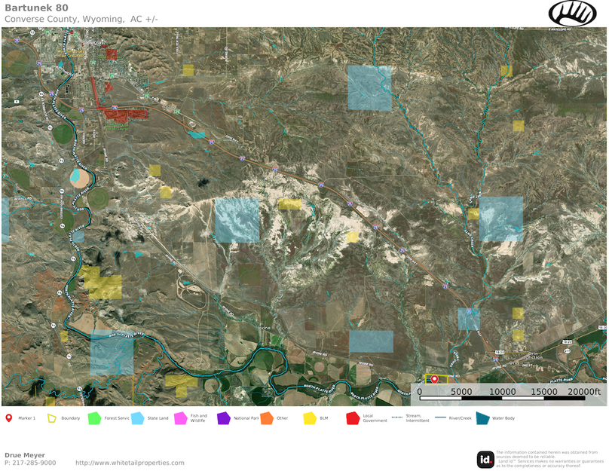
Task: Click the Land id logo icon
Action: click(485, 459)
